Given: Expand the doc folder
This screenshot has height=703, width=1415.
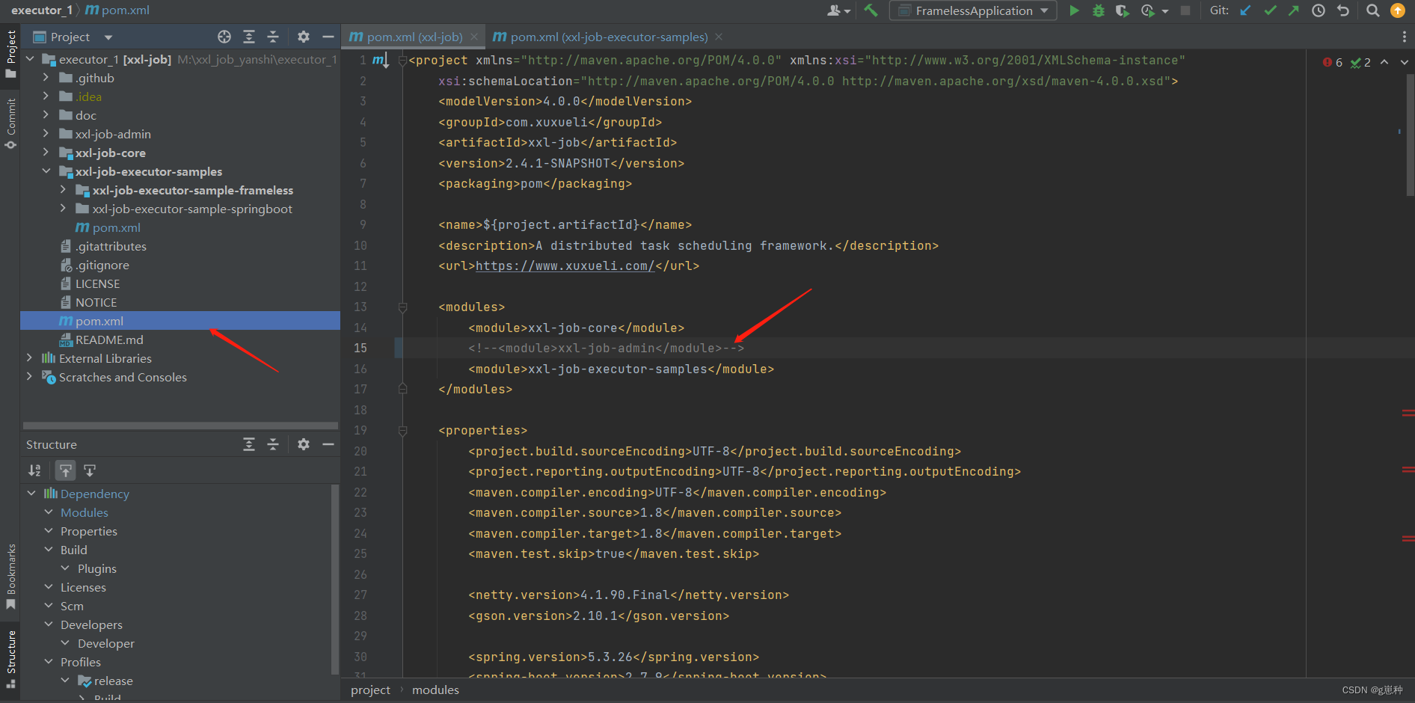Looking at the screenshot, I should pos(46,115).
